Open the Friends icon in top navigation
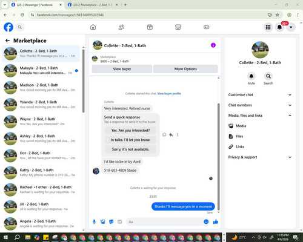303x242 pixels. (121, 27)
